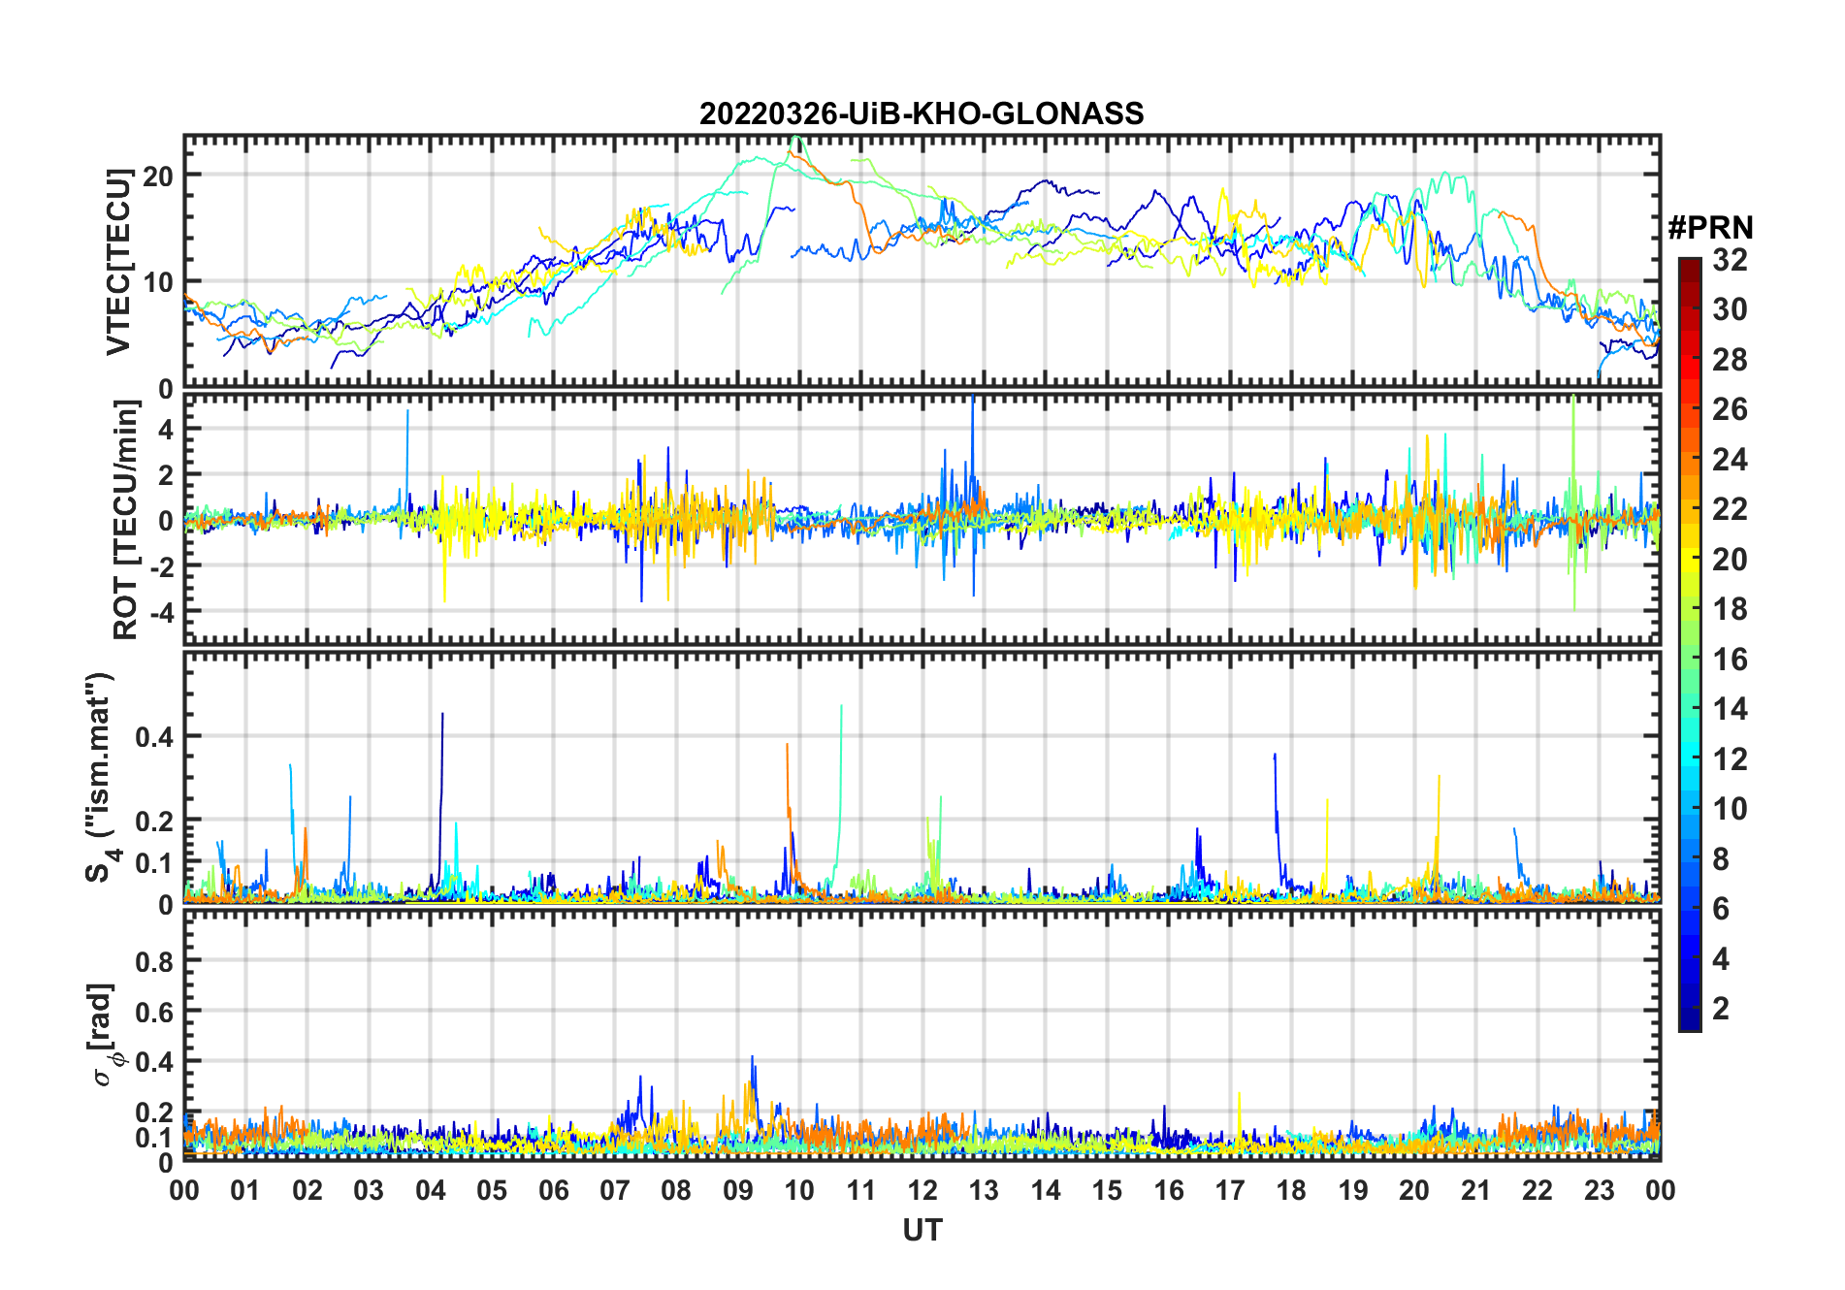Select colorbar tick label 8
Screen dimensions: 1845x1290
[1722, 859]
